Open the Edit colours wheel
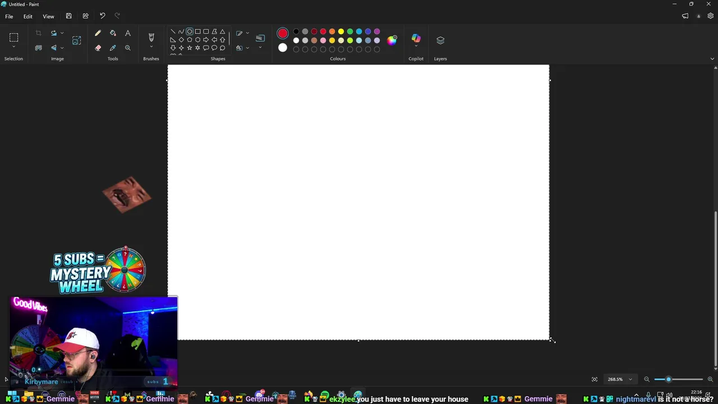718x404 pixels. click(392, 40)
